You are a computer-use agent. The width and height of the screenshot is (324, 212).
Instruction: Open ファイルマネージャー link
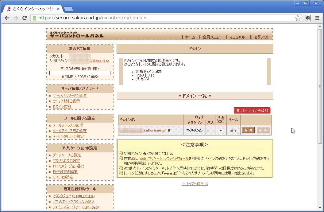click(x=67, y=207)
